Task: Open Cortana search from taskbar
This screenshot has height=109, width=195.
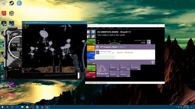Action: pyautogui.click(x=7, y=107)
